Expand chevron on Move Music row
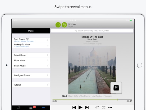This screenshot has width=146, height=110. click(48, 60)
